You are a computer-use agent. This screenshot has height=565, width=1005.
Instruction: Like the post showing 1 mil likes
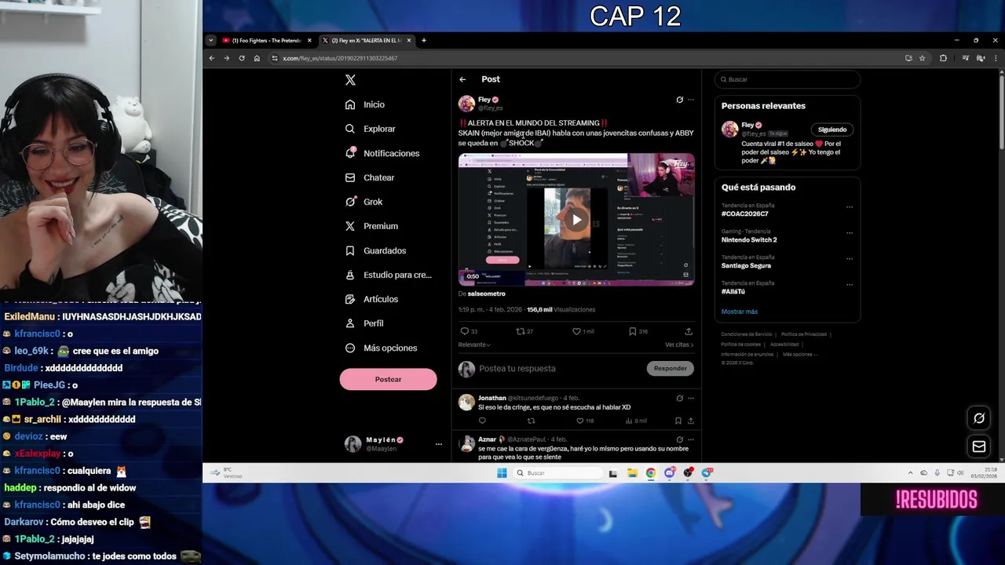[576, 331]
